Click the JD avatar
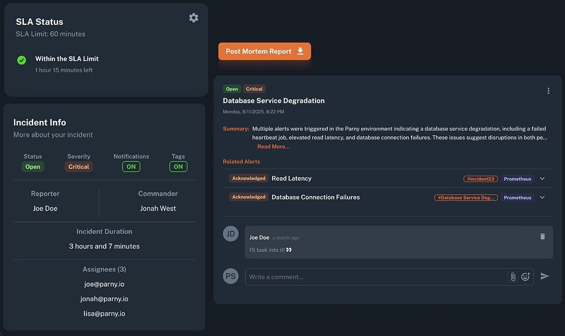This screenshot has width=565, height=336. (231, 234)
